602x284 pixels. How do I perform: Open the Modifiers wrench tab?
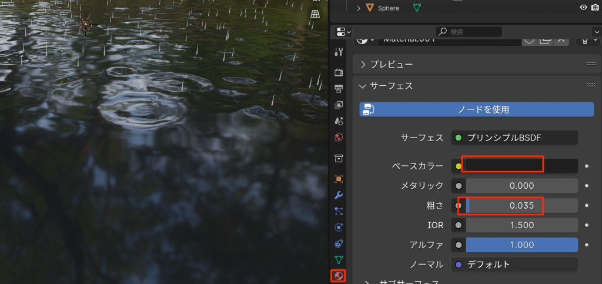[339, 195]
